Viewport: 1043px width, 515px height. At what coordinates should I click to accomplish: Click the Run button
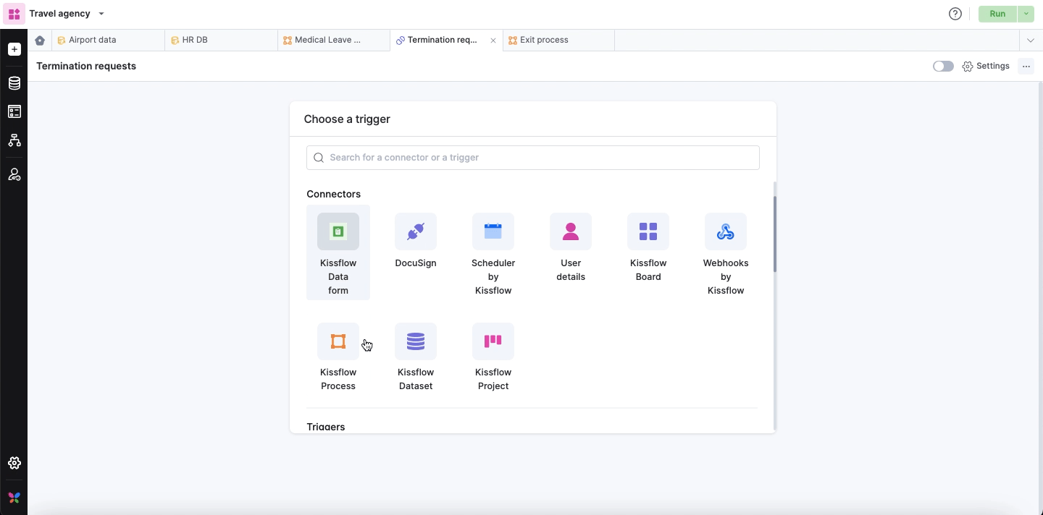pyautogui.click(x=997, y=14)
